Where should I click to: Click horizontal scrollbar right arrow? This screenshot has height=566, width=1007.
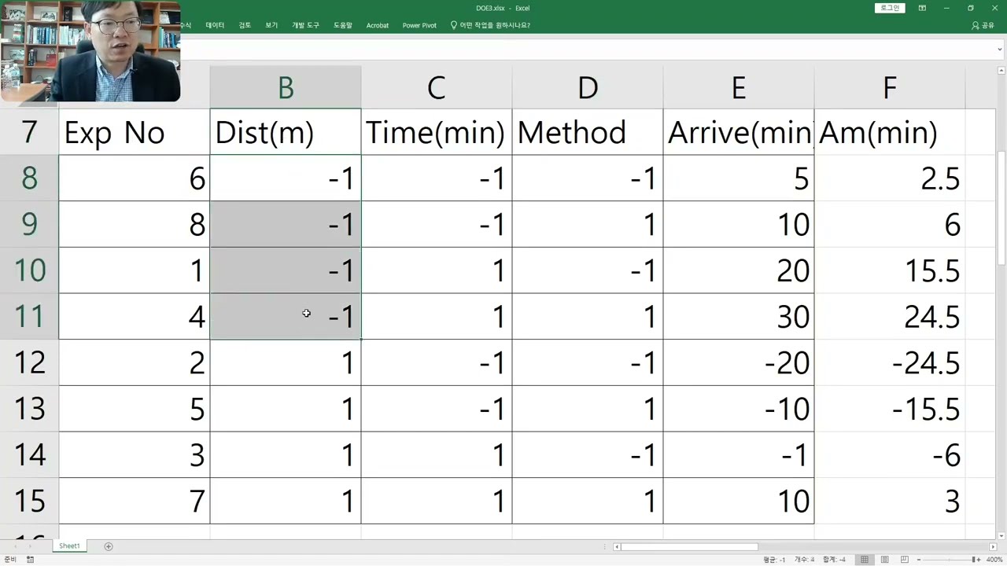993,546
